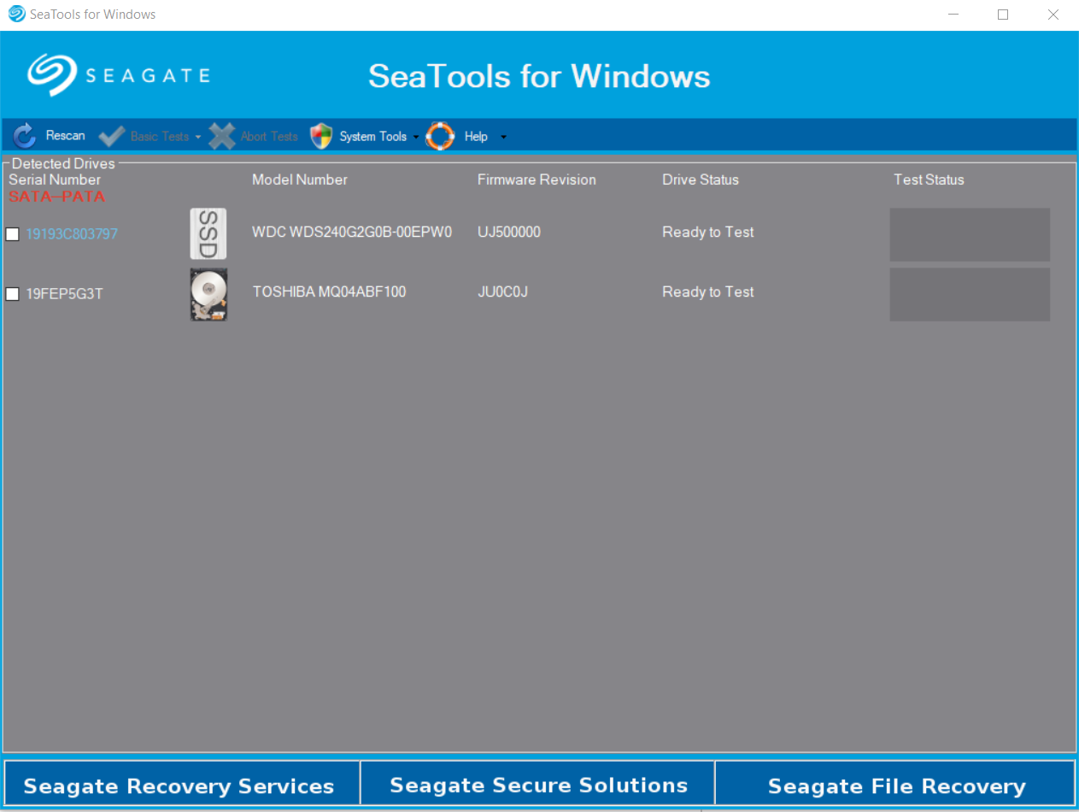Check the box for drive 19FEP5G3T
1079x812 pixels.
pos(13,294)
